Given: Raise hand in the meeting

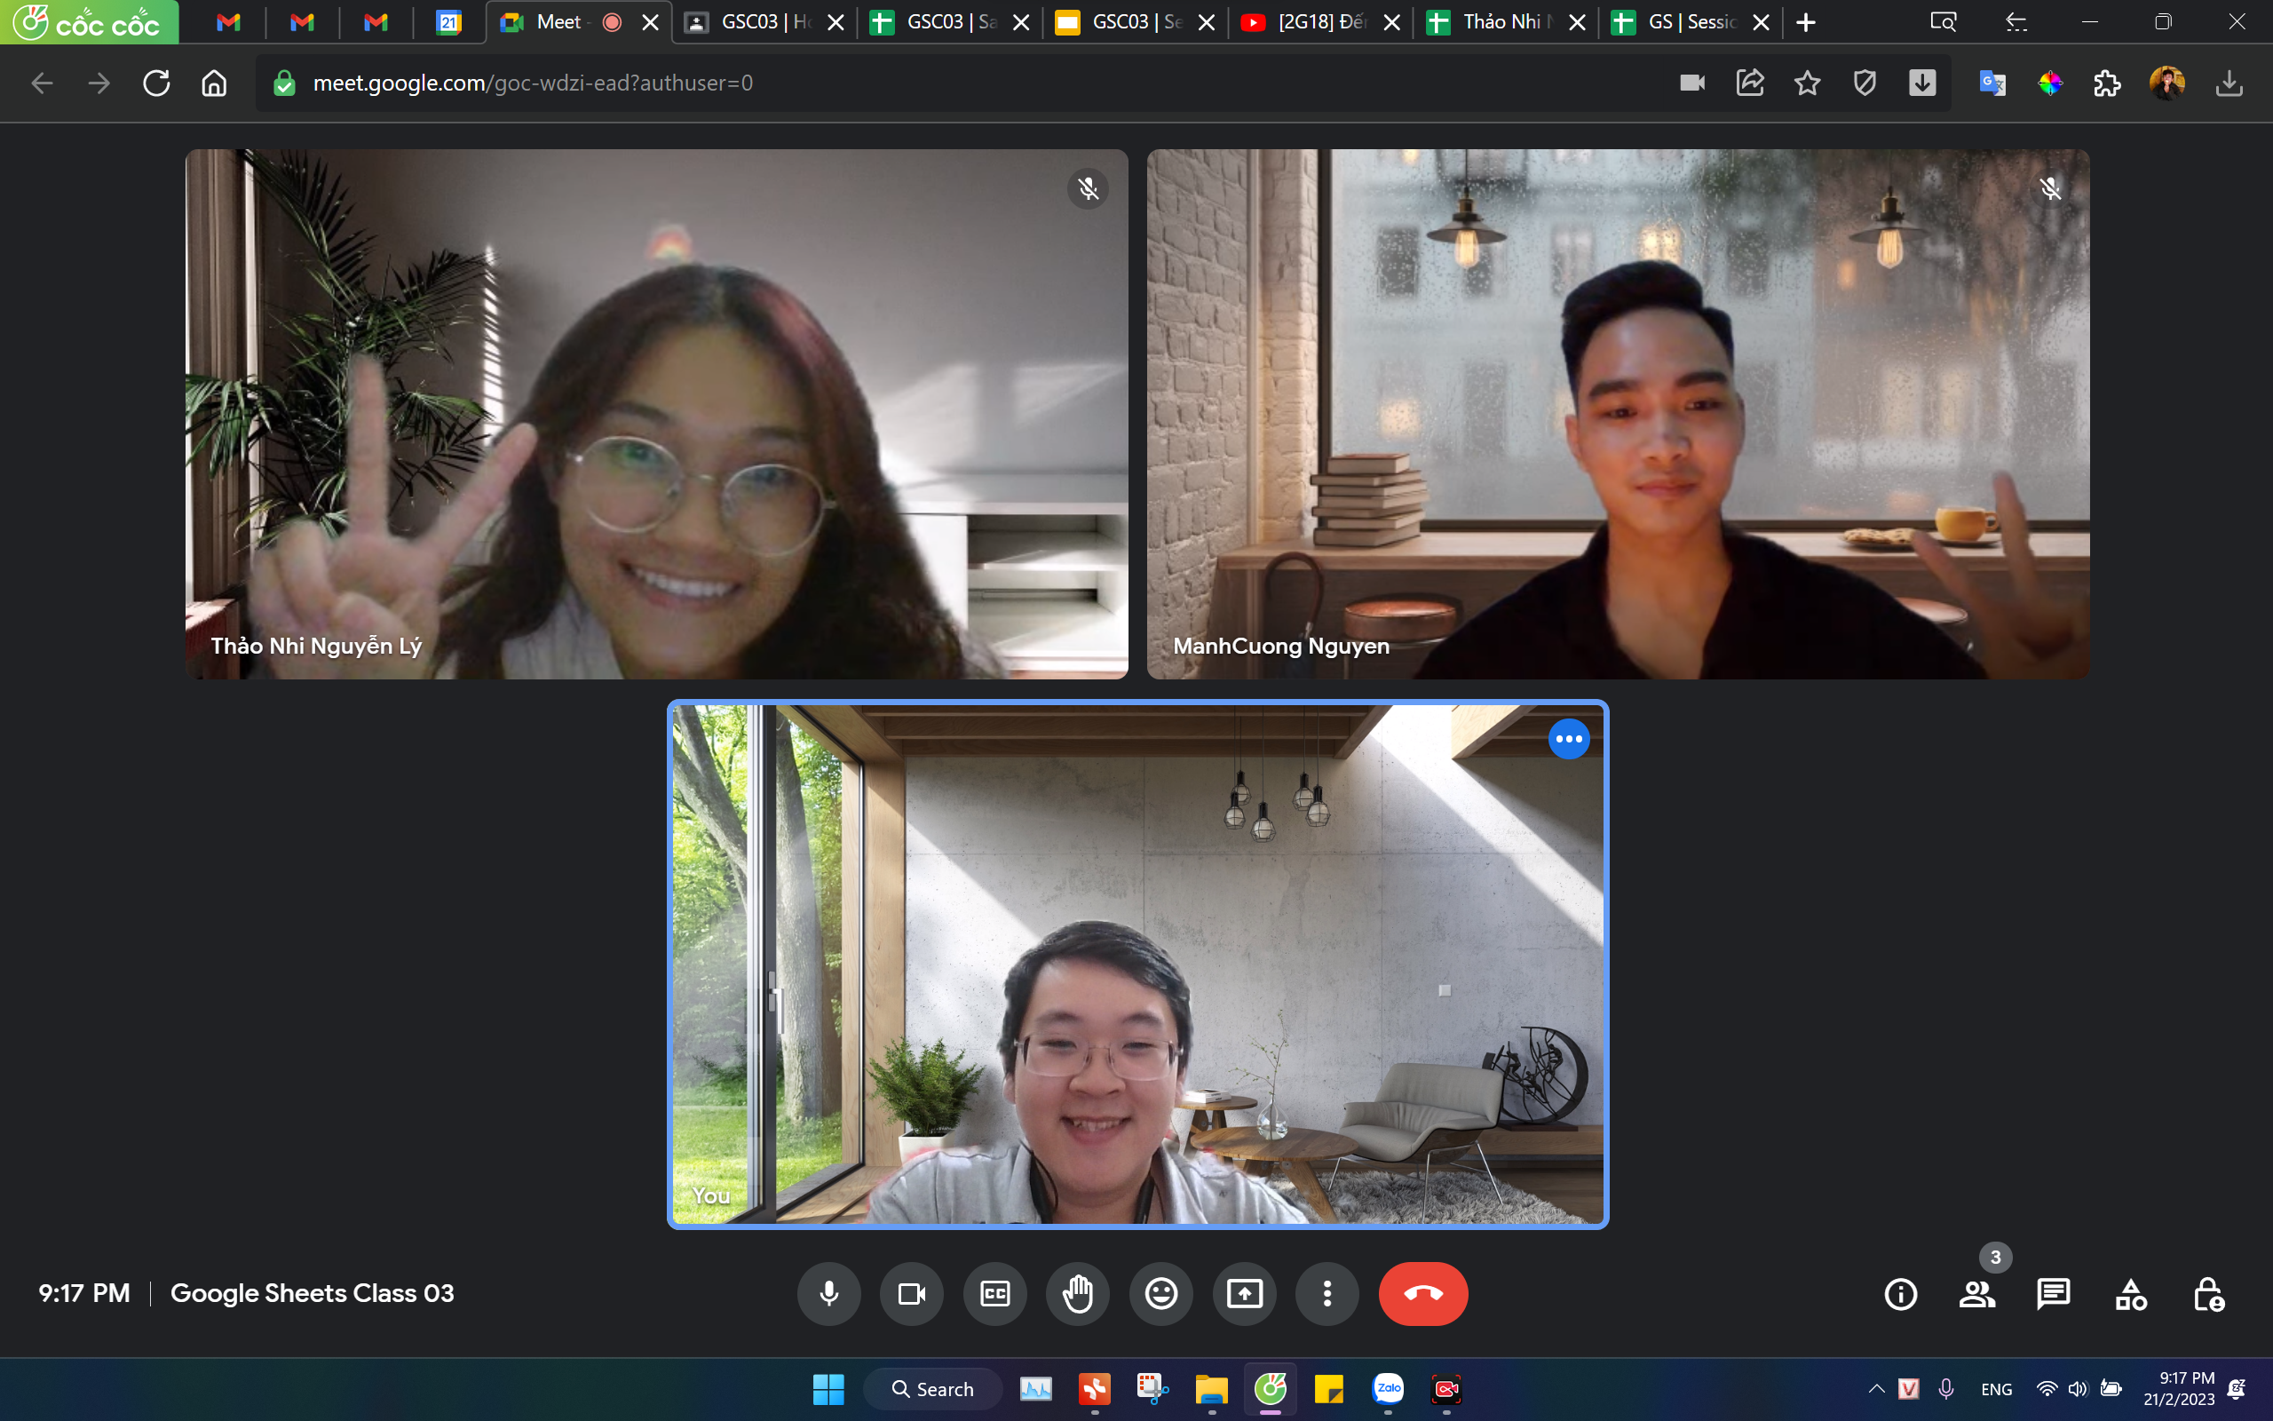Looking at the screenshot, I should pyautogui.click(x=1078, y=1294).
